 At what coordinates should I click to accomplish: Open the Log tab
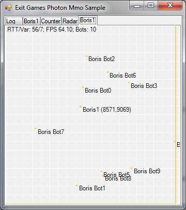coord(14,21)
